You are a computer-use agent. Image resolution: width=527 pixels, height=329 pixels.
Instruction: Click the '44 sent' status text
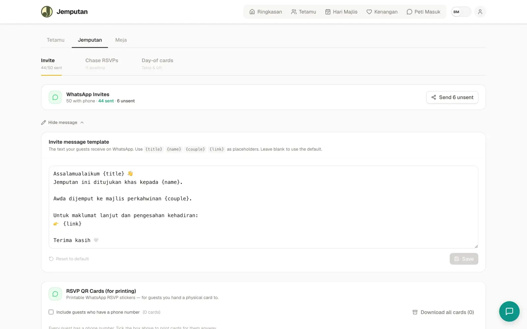tap(106, 101)
